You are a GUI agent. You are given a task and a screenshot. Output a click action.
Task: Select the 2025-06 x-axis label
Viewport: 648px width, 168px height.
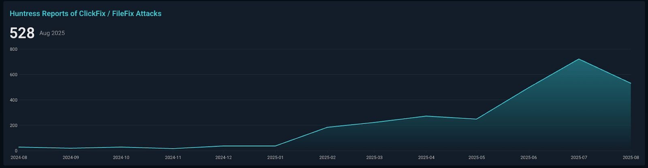click(x=529, y=157)
